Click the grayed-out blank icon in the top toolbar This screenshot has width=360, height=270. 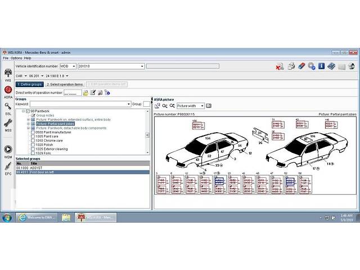pos(341,67)
